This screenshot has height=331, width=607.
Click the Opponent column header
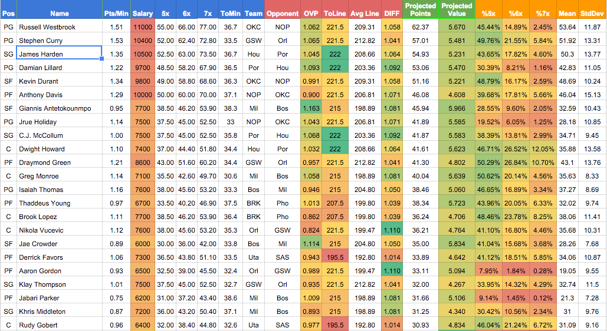[283, 14]
